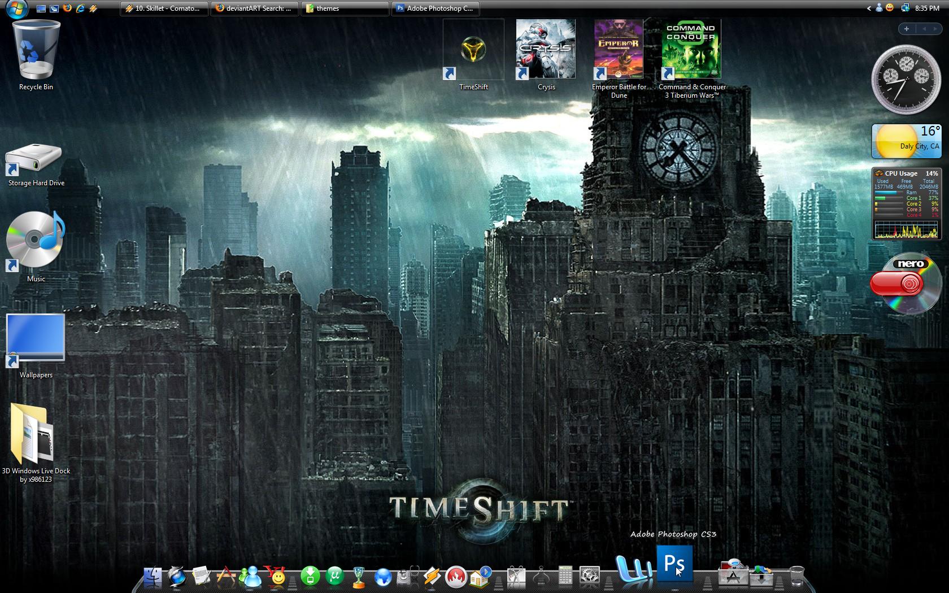Open the house media player dock icon
Screen dimensions: 949x593
click(480, 577)
